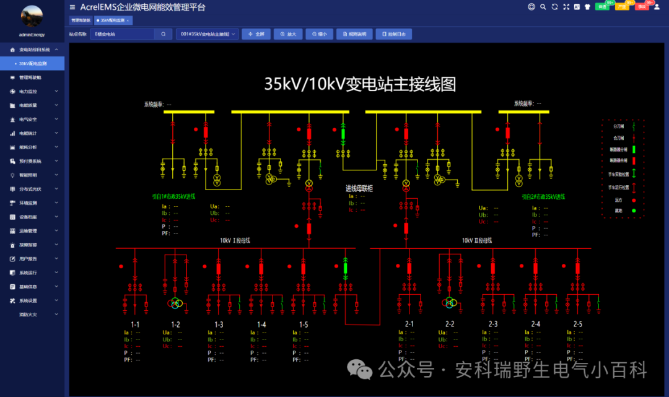Click the 能耗分析 sidebar icon
The width and height of the screenshot is (669, 397).
pos(12,147)
